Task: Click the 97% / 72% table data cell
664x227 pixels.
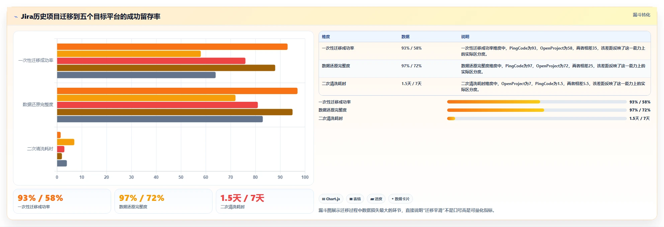Action: click(x=411, y=66)
